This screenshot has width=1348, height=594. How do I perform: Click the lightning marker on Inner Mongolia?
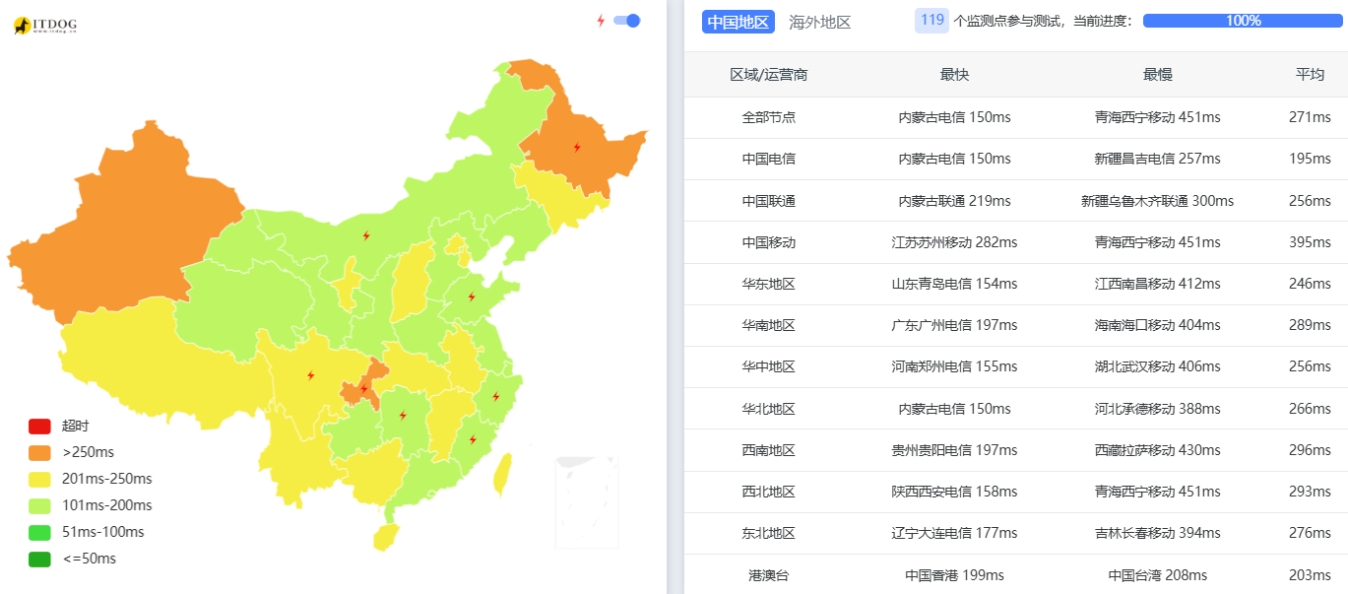coord(366,235)
